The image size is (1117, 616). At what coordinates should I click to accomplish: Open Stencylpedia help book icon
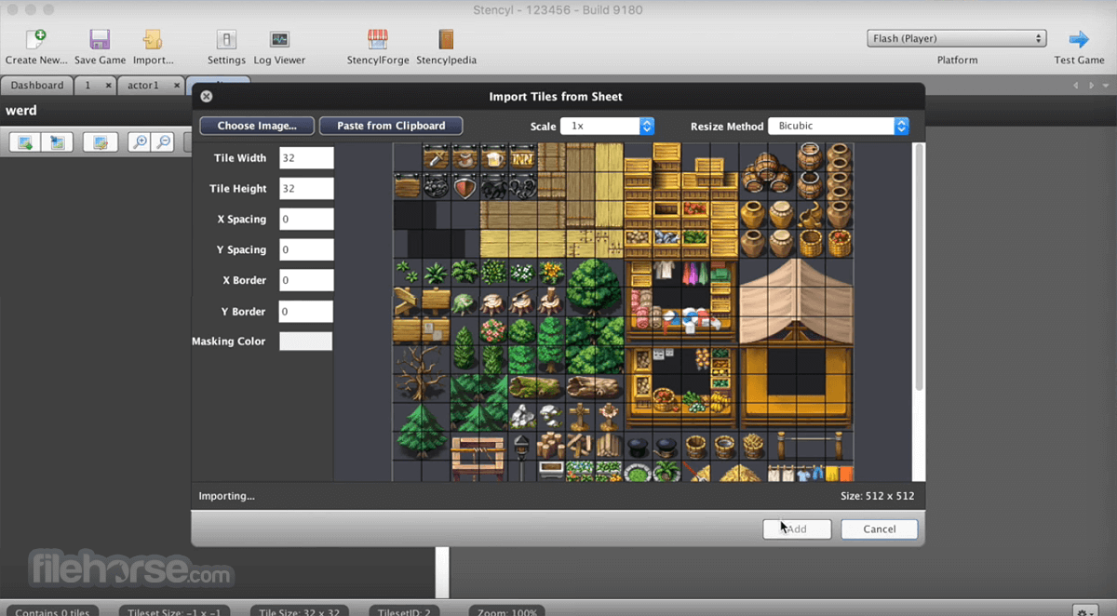pos(446,39)
